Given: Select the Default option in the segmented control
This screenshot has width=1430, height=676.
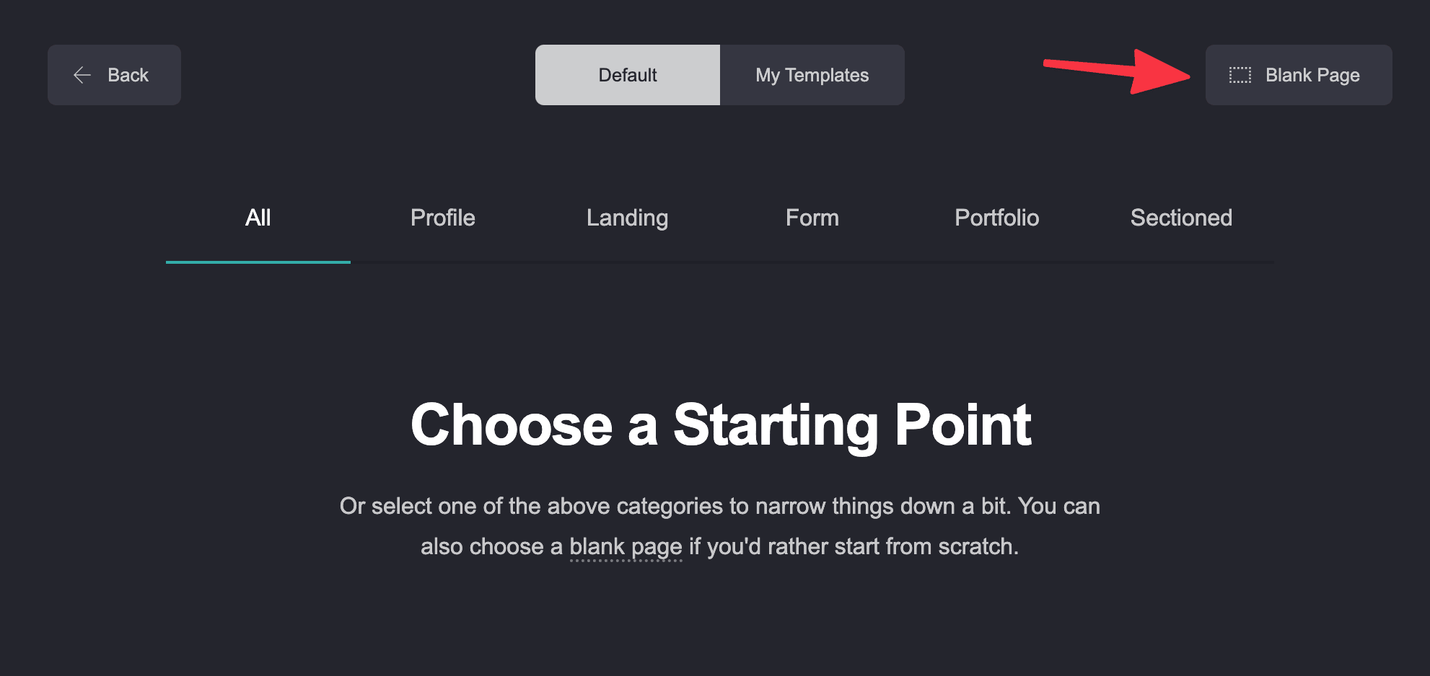Looking at the screenshot, I should tap(627, 74).
